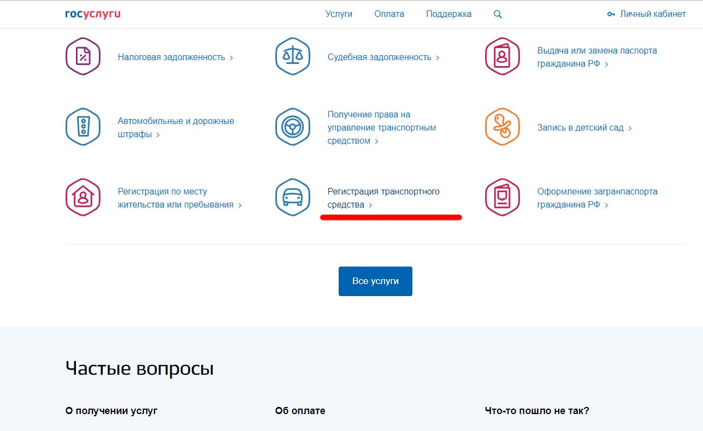Click the car vehicle registration icon
Image resolution: width=703 pixels, height=431 pixels.
[293, 197]
